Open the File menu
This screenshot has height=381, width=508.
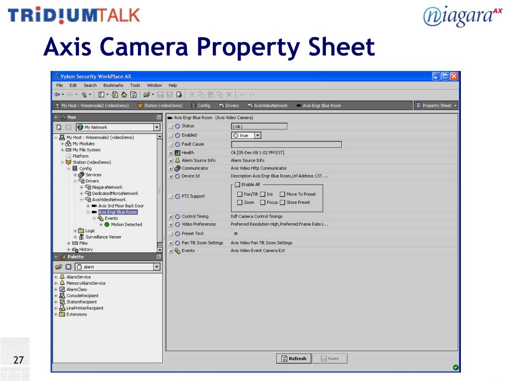tap(60, 85)
